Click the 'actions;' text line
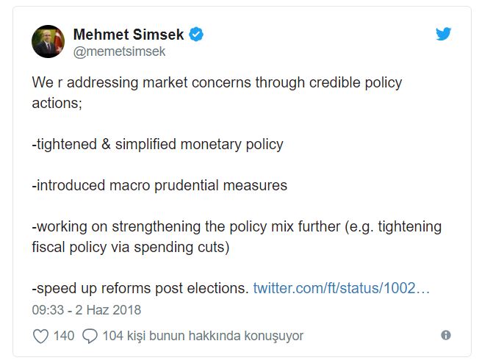This screenshot has height=363, width=479. pyautogui.click(x=57, y=103)
